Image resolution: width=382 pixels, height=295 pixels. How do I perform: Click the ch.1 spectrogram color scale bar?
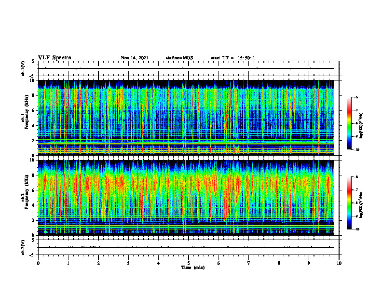click(x=349, y=123)
